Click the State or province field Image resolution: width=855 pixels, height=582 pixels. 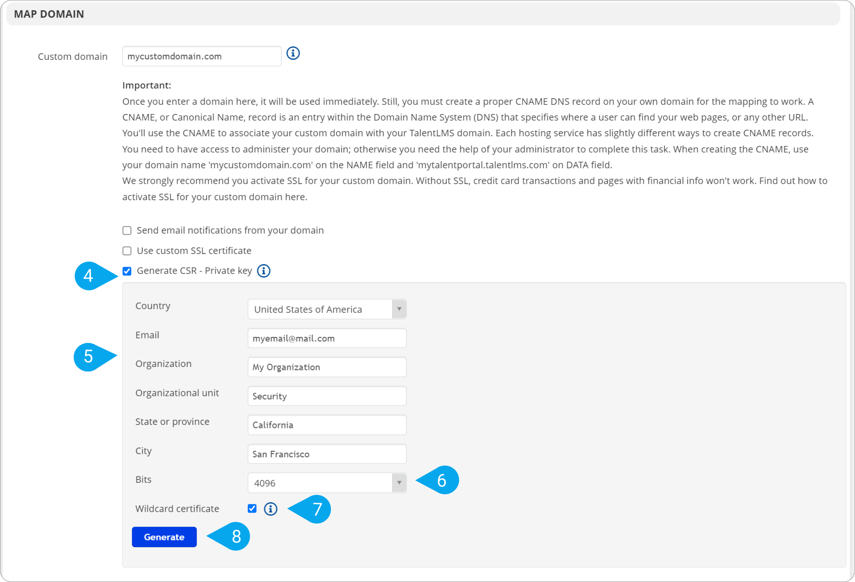[x=327, y=425]
